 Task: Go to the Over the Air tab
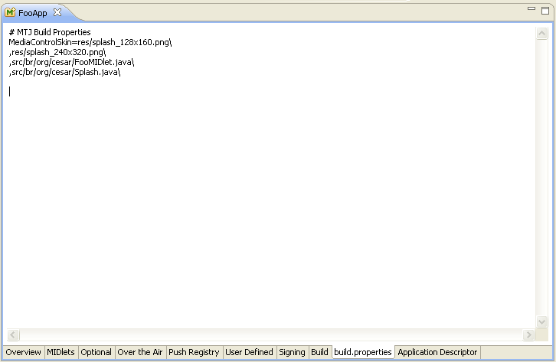pos(139,352)
